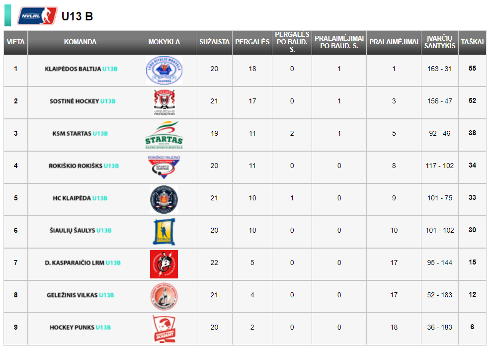This screenshot has height=352, width=492.
Task: Click Geležinis Vilkas wolf emblem
Action: (164, 296)
